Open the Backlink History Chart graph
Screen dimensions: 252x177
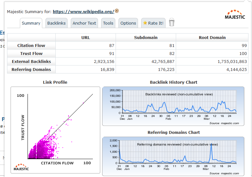173,106
